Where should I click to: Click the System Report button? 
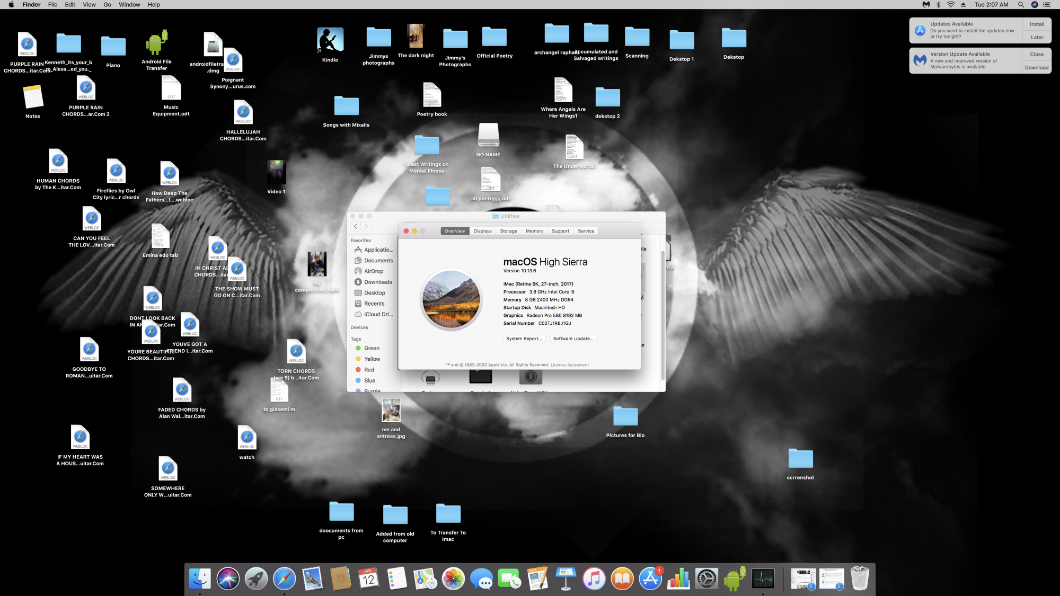524,339
